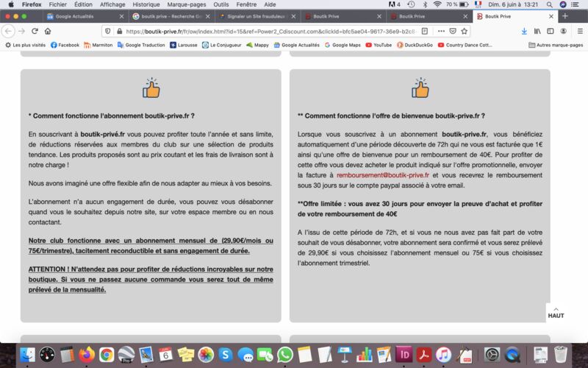
Task: Open the Fichier menu
Action: 58,4
